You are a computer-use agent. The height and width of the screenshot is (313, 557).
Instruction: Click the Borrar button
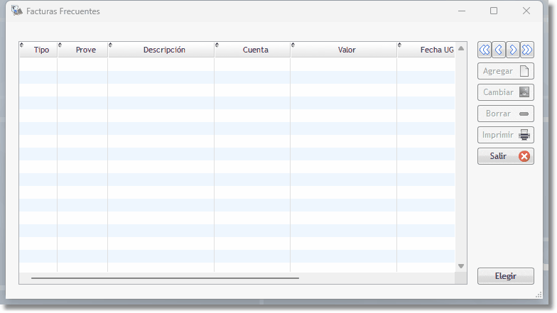[505, 114]
